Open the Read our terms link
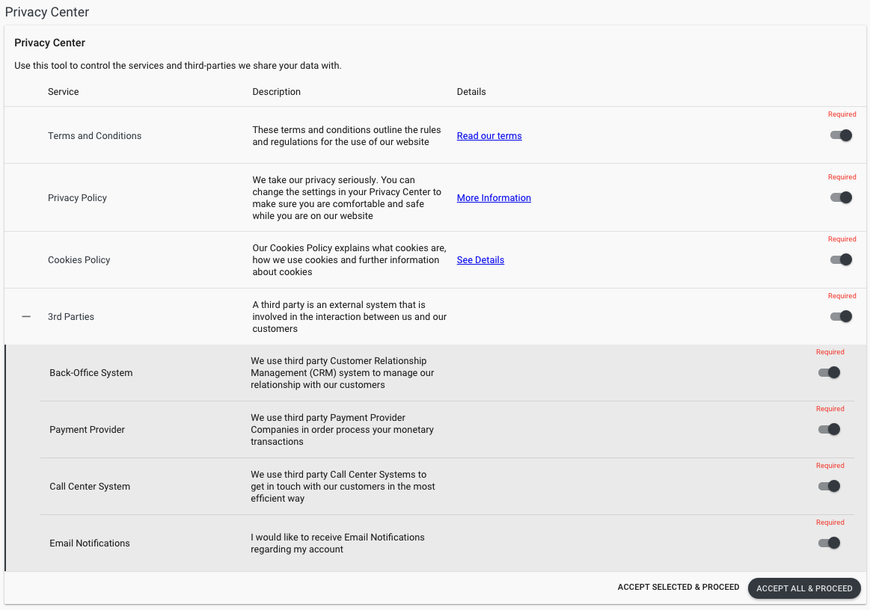 489,136
